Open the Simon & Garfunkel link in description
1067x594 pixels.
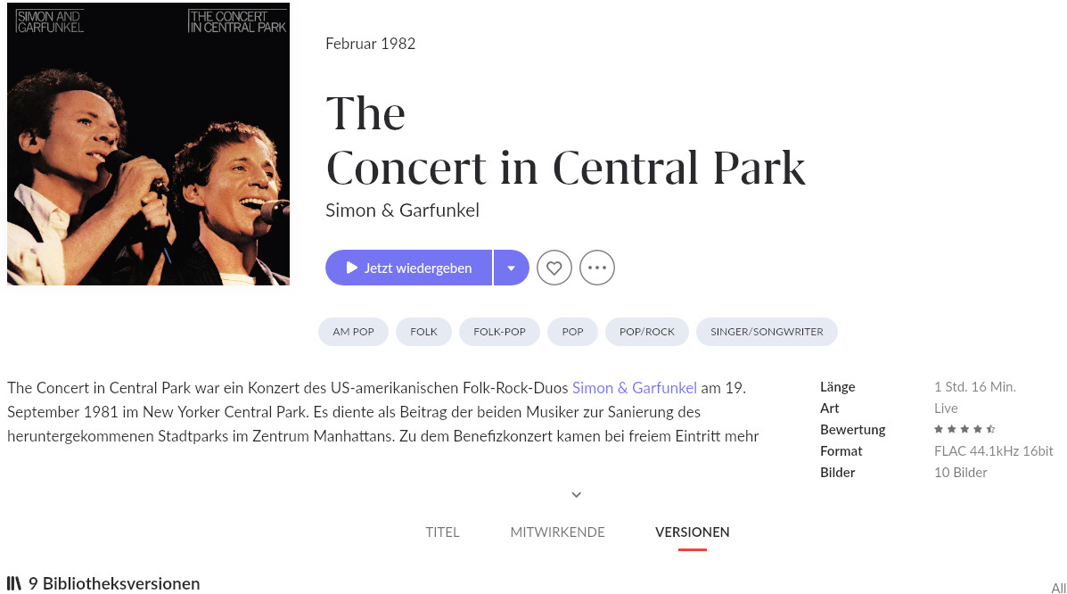pos(634,388)
